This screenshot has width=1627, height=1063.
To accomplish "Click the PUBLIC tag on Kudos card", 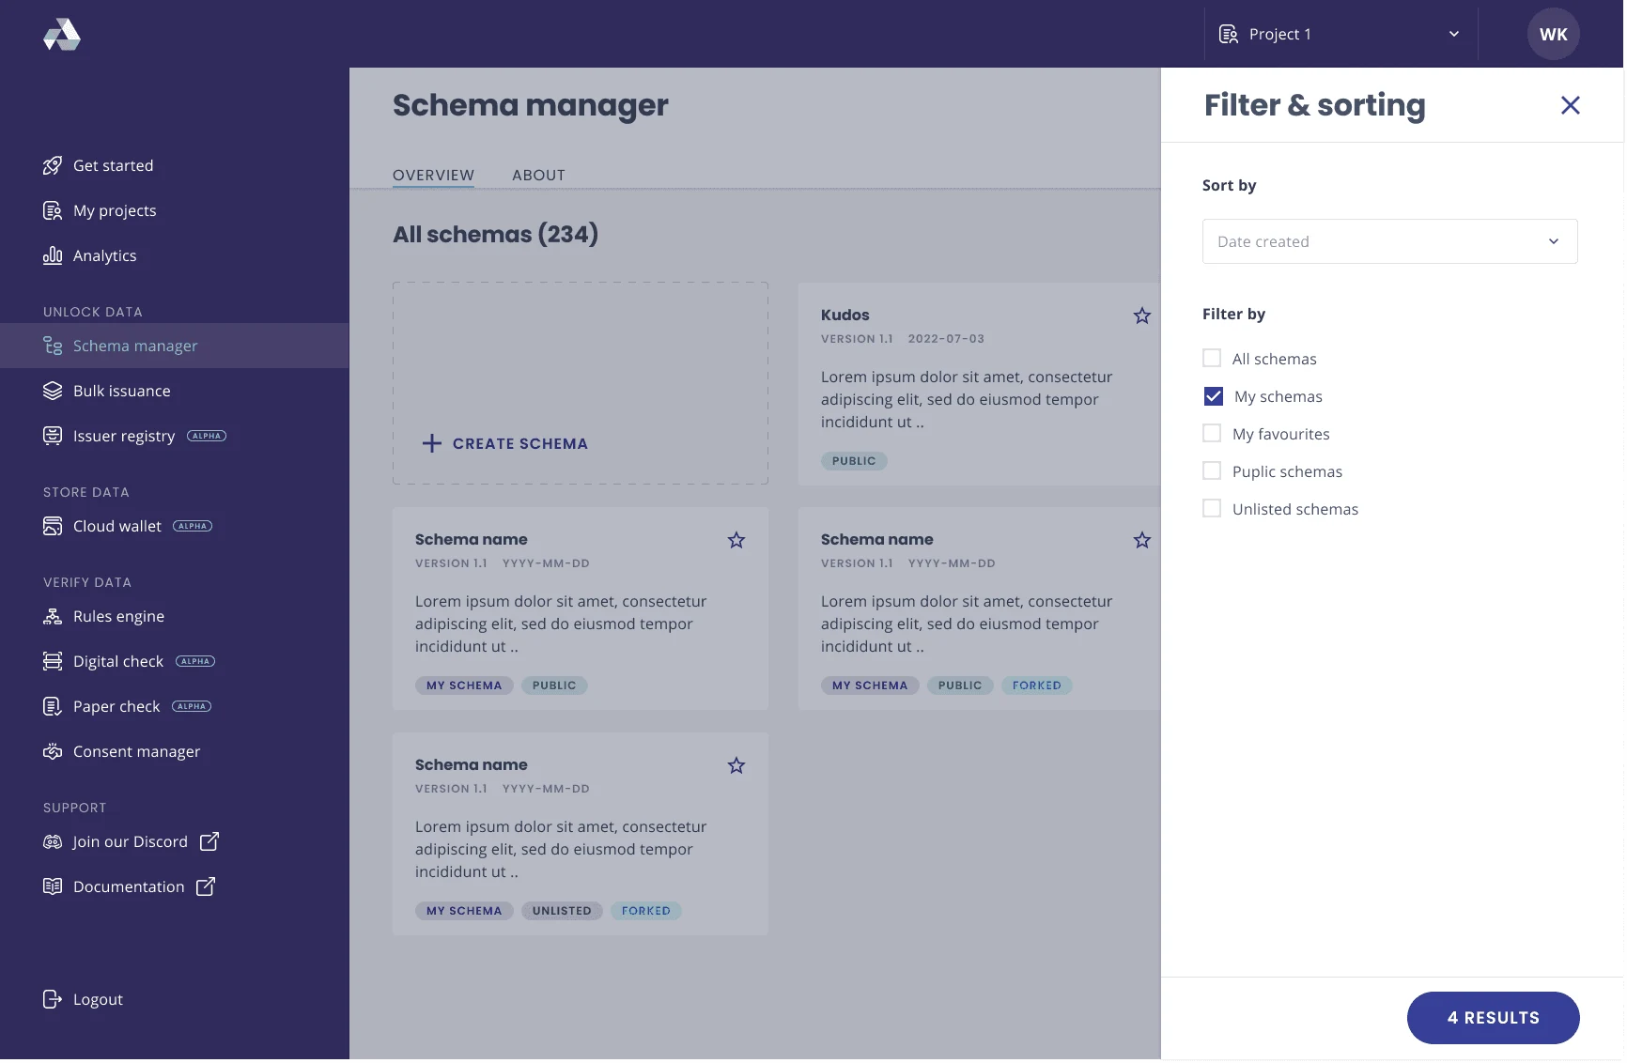I will tap(854, 461).
